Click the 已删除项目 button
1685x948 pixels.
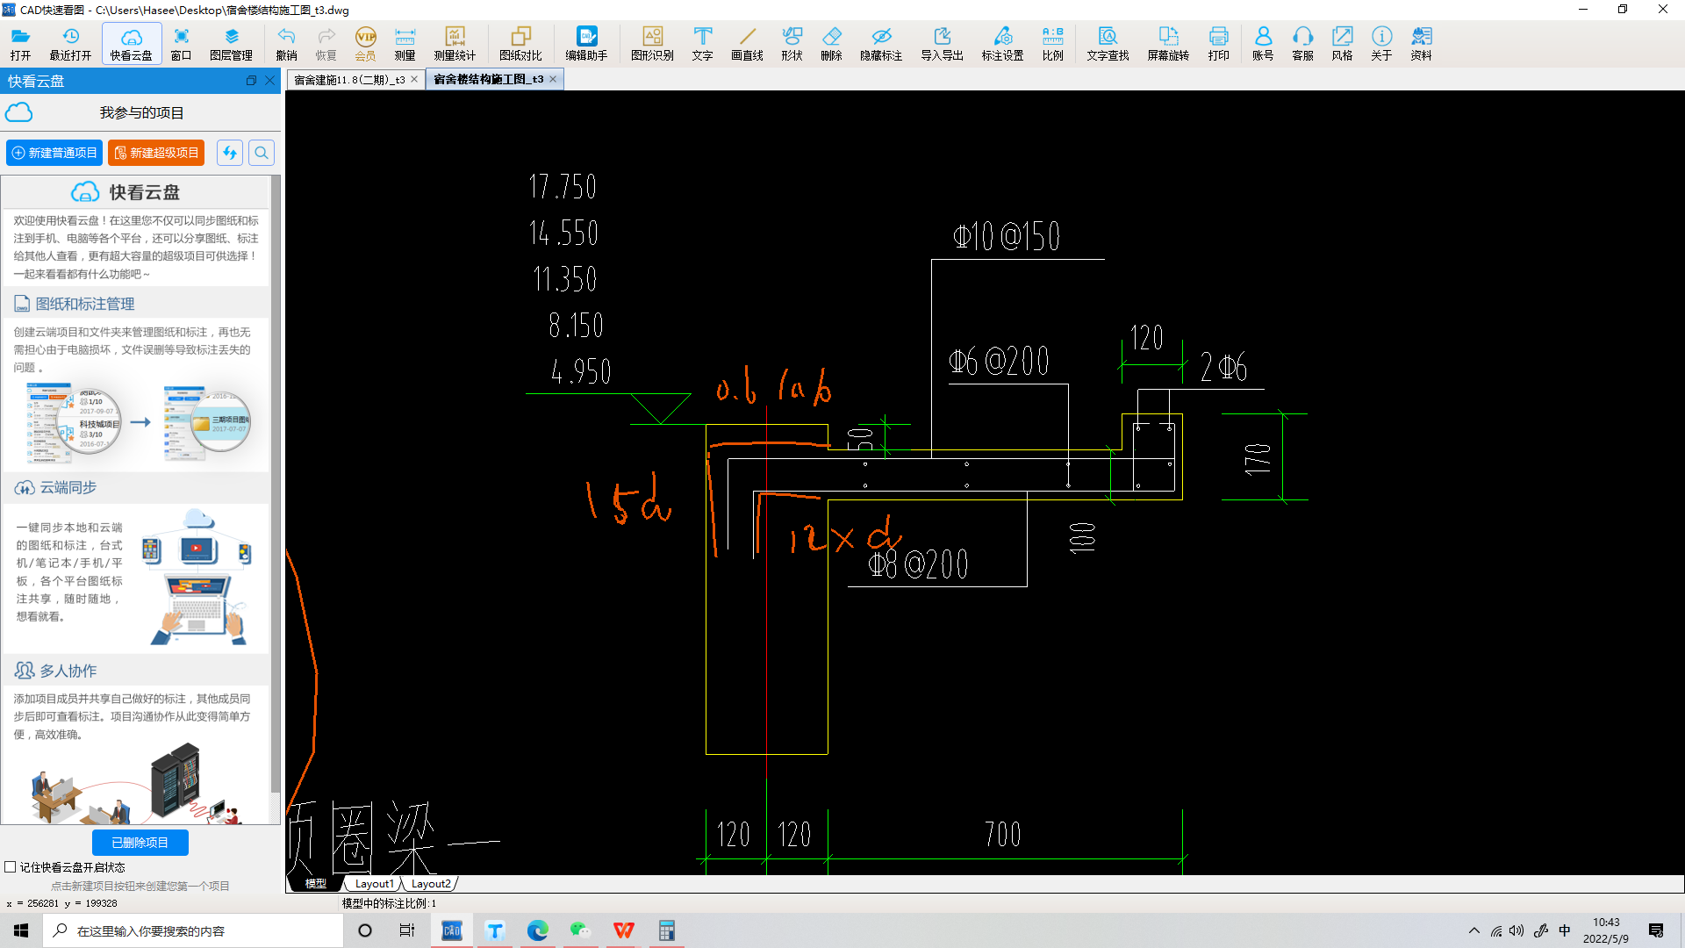[140, 843]
